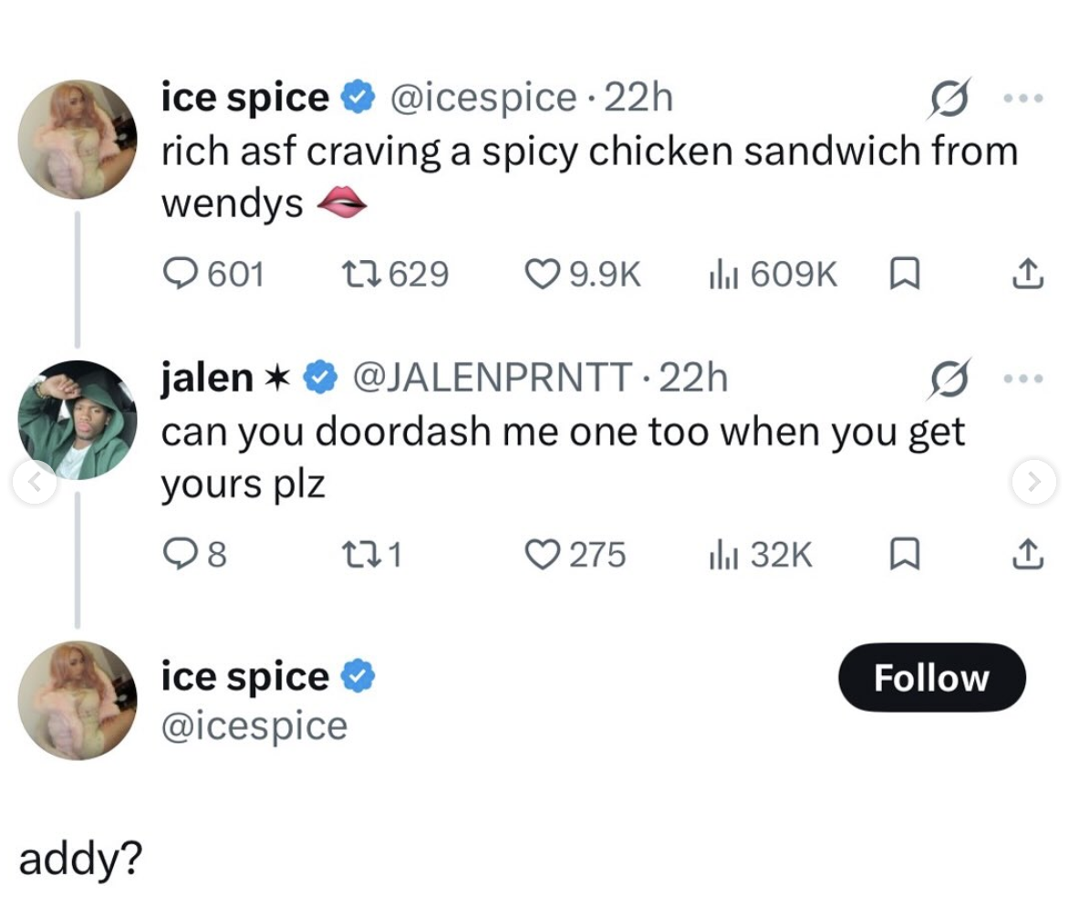Bookmark jalen's doordash reply
1069x918 pixels.
tap(904, 554)
